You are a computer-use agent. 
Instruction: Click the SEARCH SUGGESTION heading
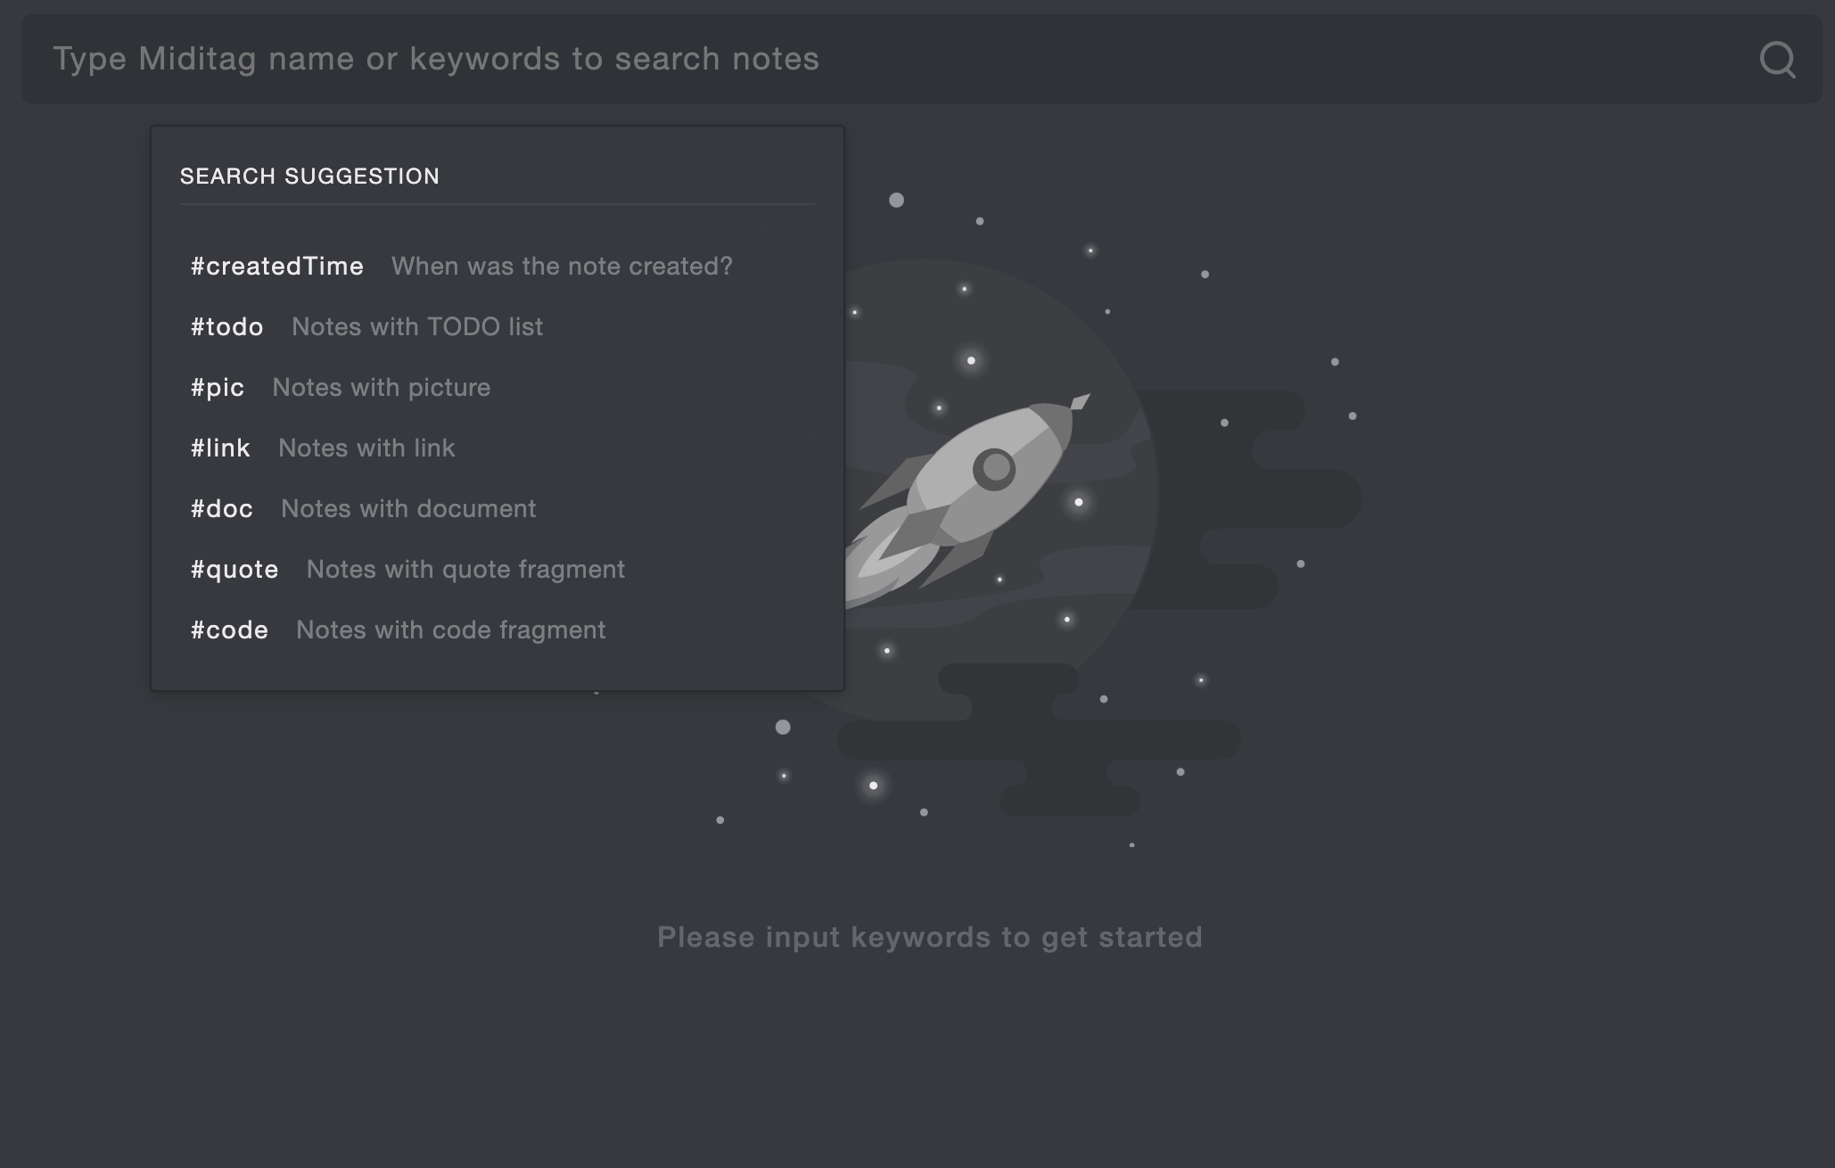pyautogui.click(x=309, y=176)
